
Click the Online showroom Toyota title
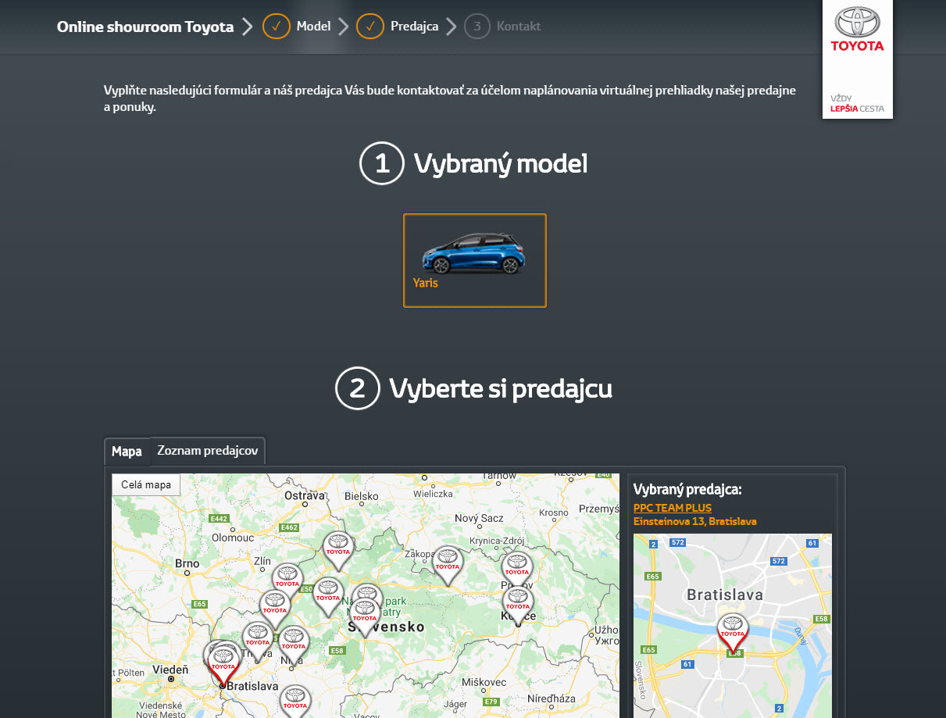click(145, 27)
